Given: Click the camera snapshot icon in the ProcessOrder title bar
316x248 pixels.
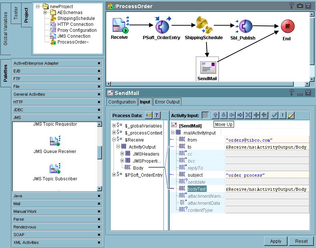Looking at the screenshot, I should (300, 6).
